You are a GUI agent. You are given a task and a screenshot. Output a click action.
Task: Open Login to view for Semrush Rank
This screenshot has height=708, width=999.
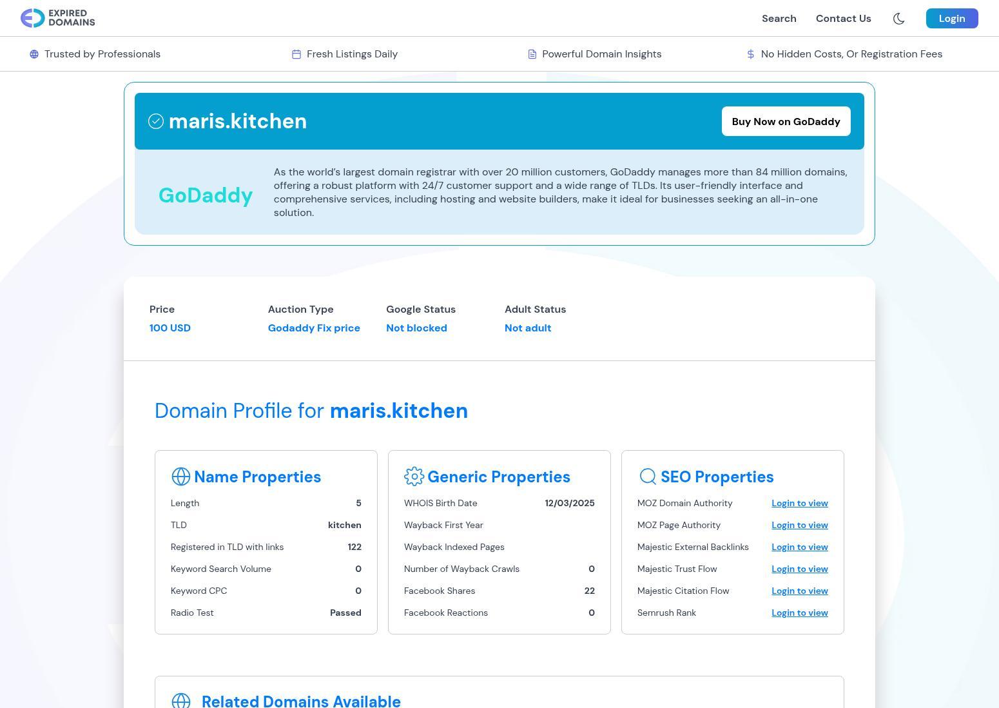click(800, 613)
